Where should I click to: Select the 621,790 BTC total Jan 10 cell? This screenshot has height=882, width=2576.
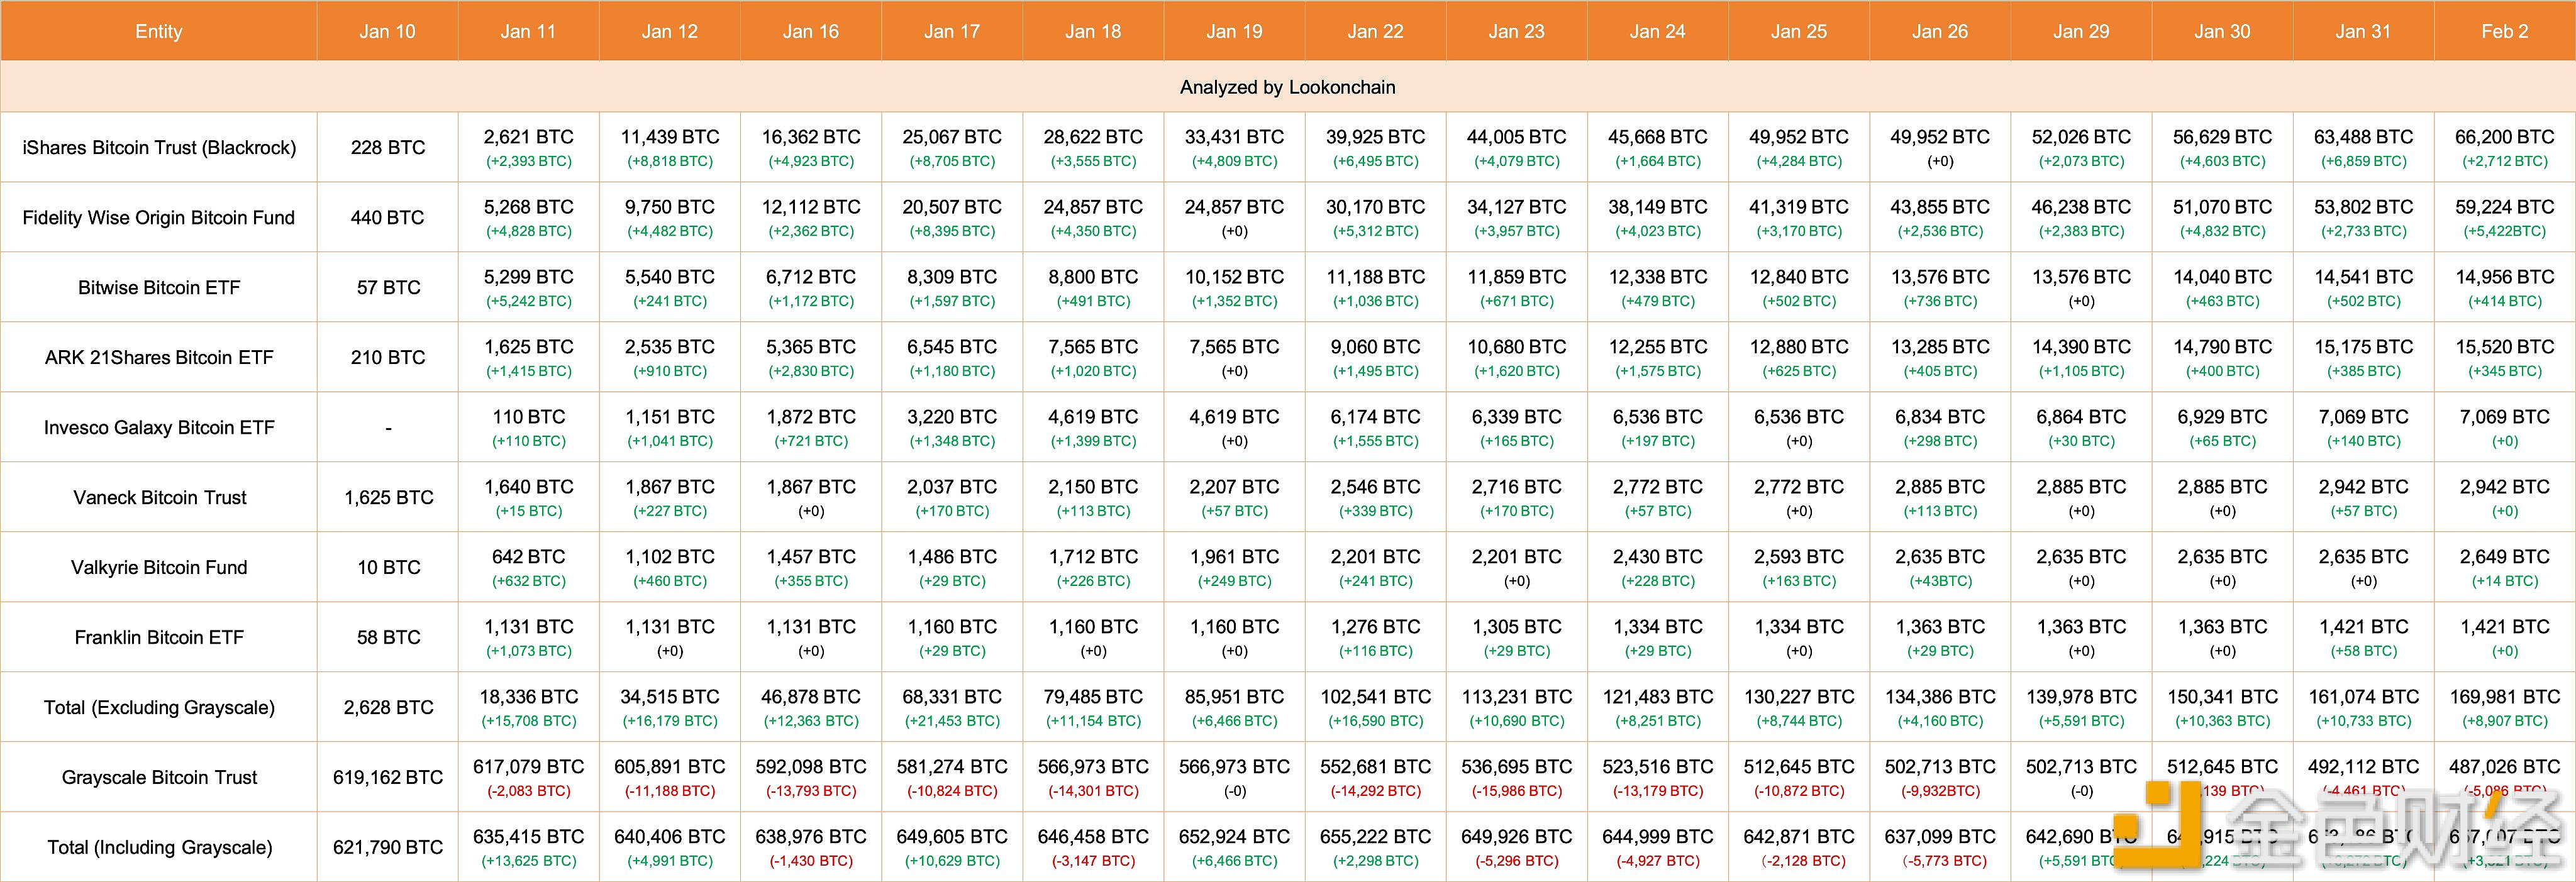[388, 847]
